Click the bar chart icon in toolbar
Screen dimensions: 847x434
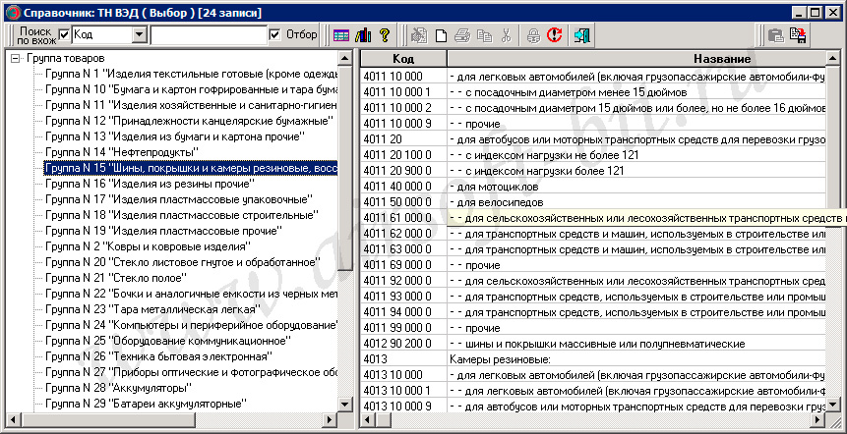click(x=362, y=35)
